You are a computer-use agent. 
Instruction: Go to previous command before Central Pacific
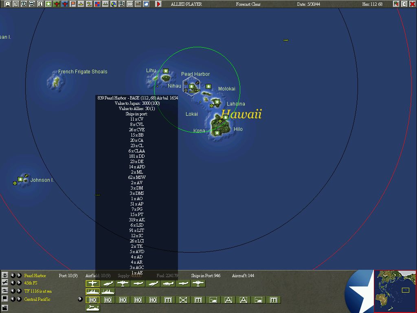point(13,299)
